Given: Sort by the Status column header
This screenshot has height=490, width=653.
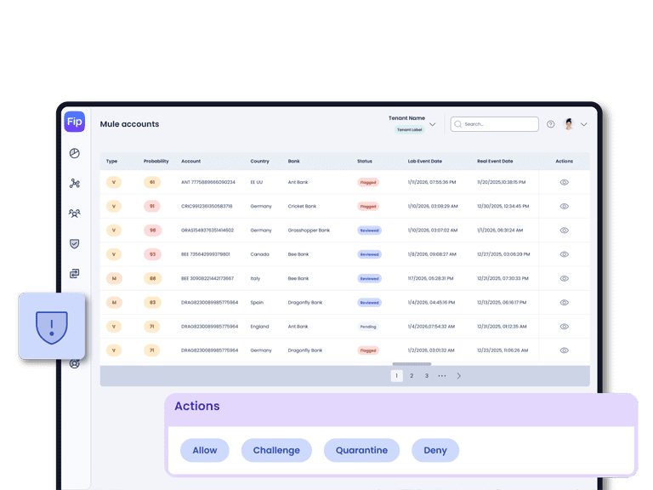Looking at the screenshot, I should click(x=365, y=162).
